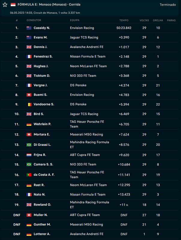
Task: Click DS Penske in Vergne's row
Action: click(x=78, y=85)
